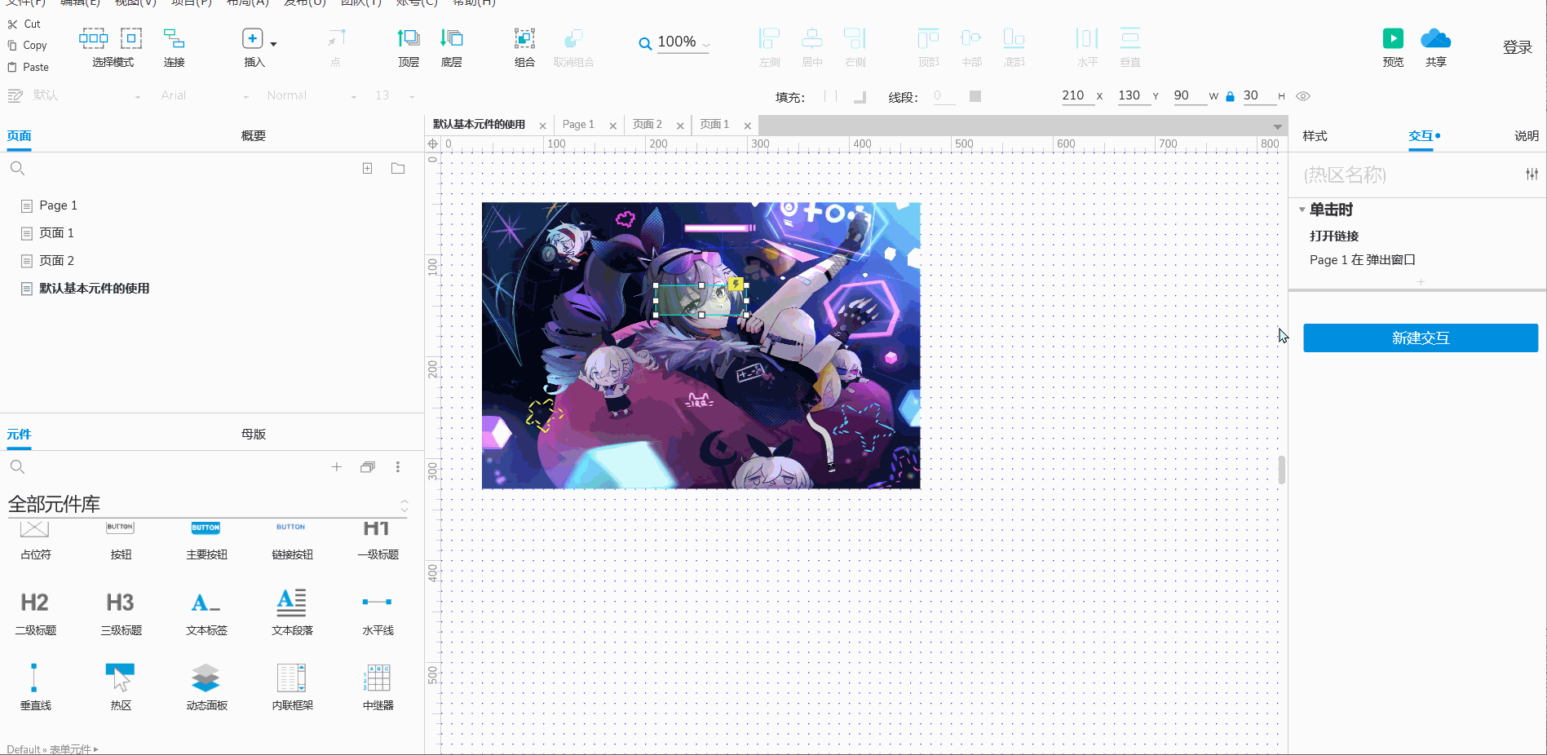This screenshot has width=1547, height=755.
Task: Click the Paste icon
Action: click(12, 67)
